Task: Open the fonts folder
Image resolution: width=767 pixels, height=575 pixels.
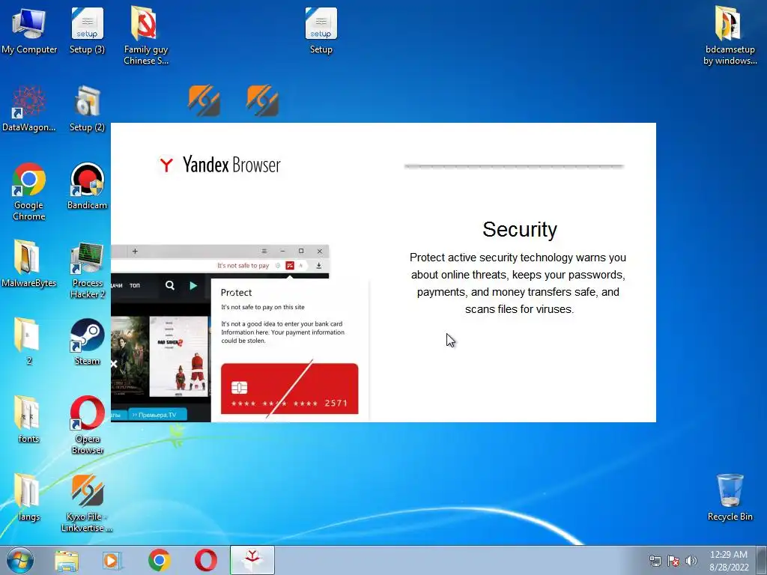Action: [29, 419]
